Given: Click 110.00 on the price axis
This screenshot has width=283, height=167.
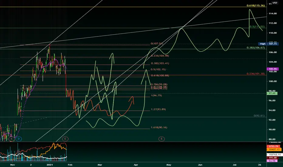Looking at the screenshot, I should (x=273, y=33).
